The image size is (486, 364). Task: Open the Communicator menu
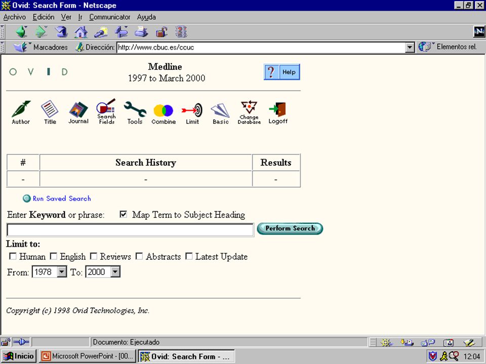[x=110, y=17]
